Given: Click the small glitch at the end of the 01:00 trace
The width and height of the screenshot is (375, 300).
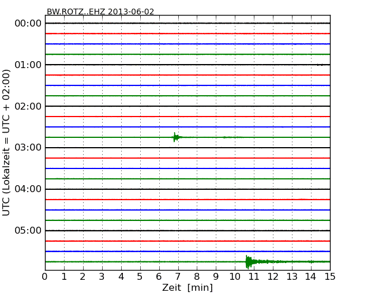Looking at the screenshot, I should point(320,65).
